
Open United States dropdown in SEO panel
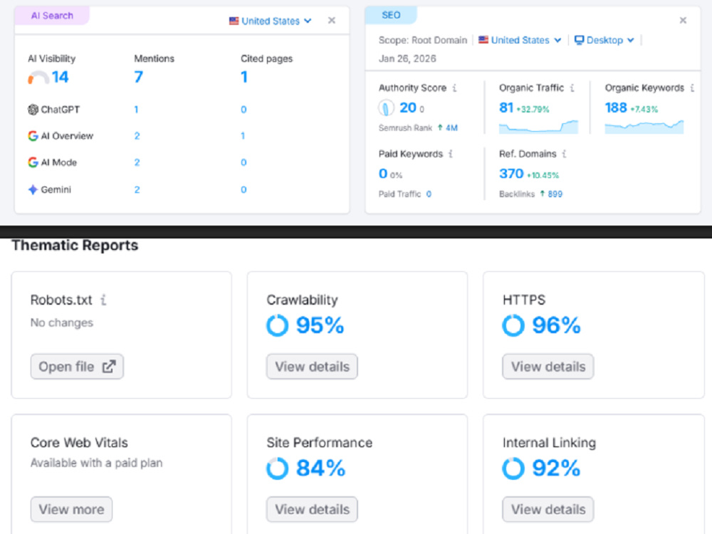click(x=520, y=40)
